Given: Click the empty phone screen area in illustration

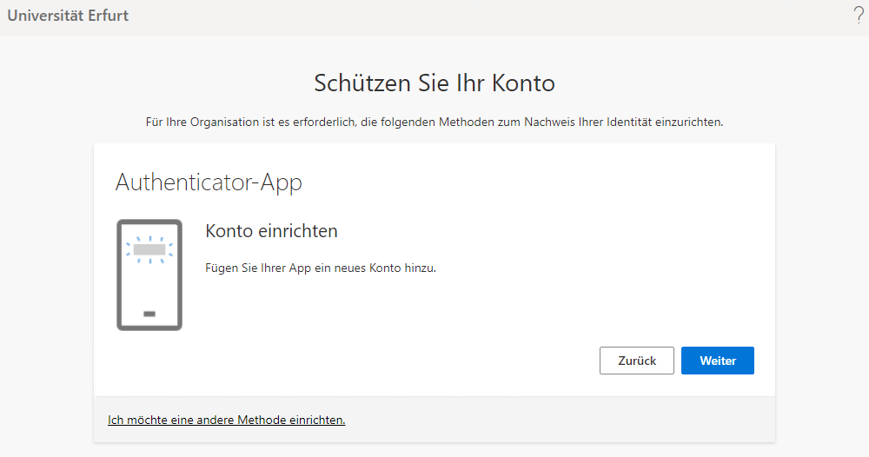Looking at the screenshot, I should point(149,282).
